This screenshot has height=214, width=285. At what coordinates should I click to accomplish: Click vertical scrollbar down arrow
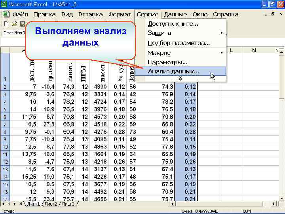(281, 198)
